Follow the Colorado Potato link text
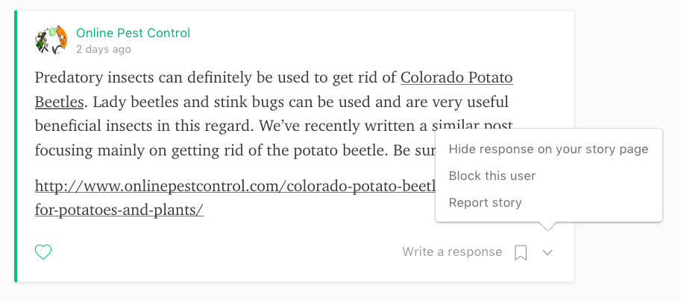Viewport: 681px width, 302px height. pos(456,77)
